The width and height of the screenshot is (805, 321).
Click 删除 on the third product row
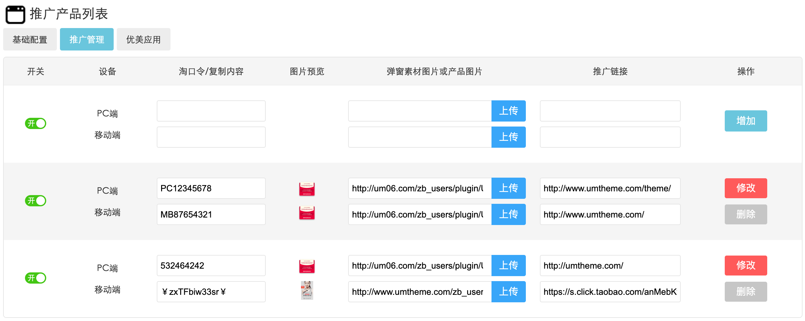746,292
